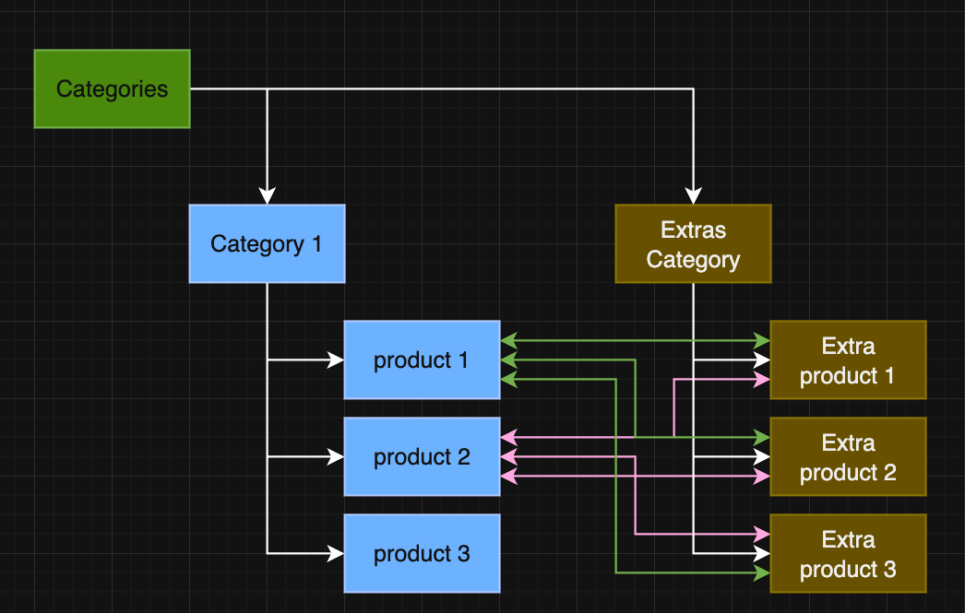
Task: Select white arrowhead pointing into Category 1
Action: 267,195
